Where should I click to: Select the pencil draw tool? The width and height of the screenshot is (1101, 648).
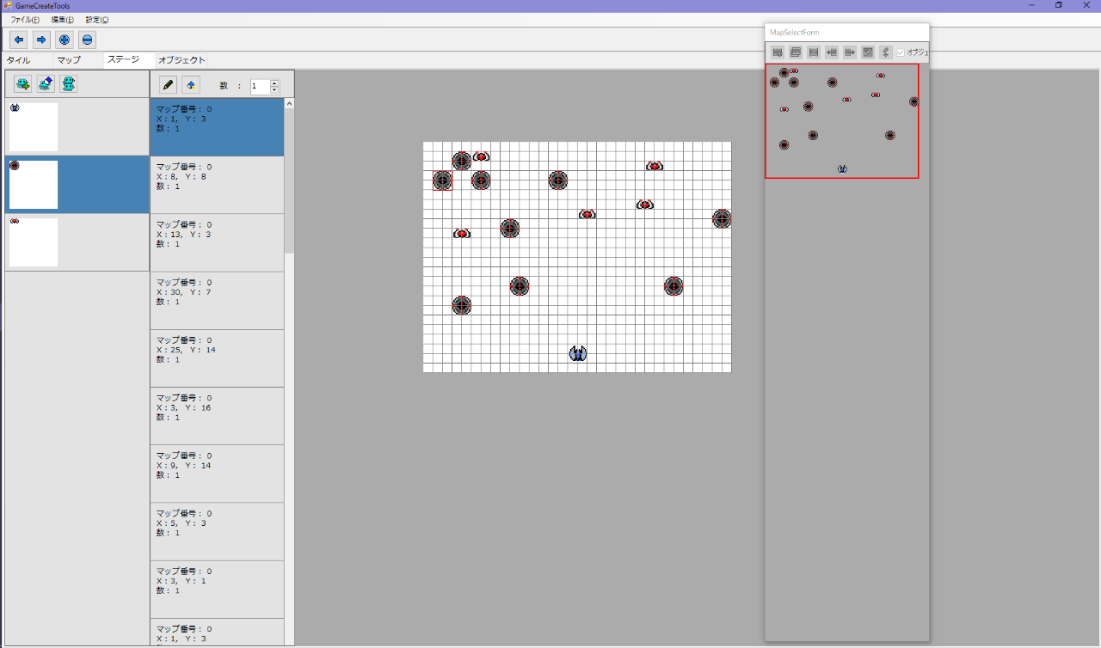169,85
